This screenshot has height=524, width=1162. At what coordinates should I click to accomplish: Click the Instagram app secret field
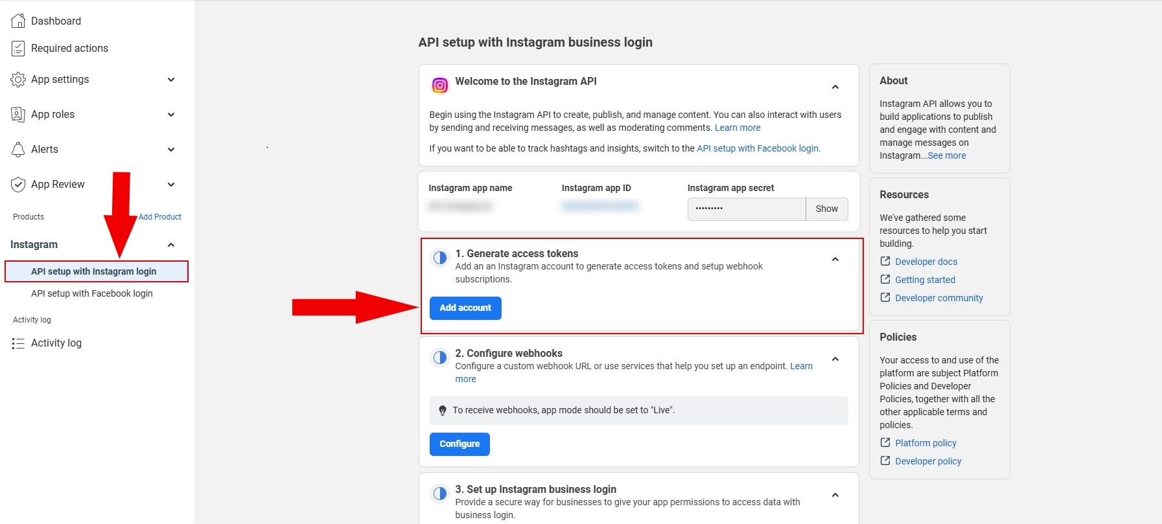pos(747,209)
